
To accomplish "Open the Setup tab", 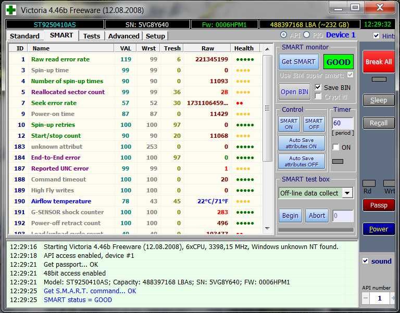I will [155, 36].
